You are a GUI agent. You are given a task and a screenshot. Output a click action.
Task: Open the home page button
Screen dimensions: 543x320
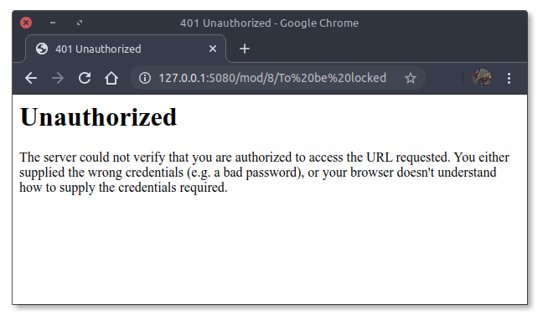(x=111, y=78)
